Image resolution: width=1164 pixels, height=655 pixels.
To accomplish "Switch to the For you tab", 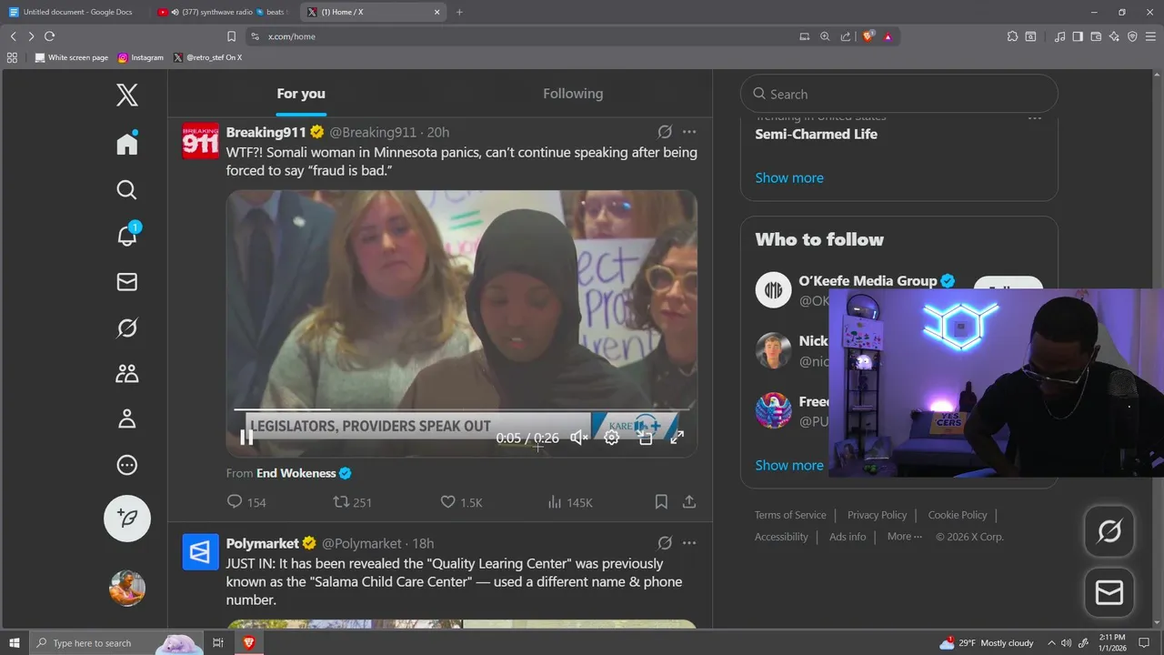I will coord(301,94).
